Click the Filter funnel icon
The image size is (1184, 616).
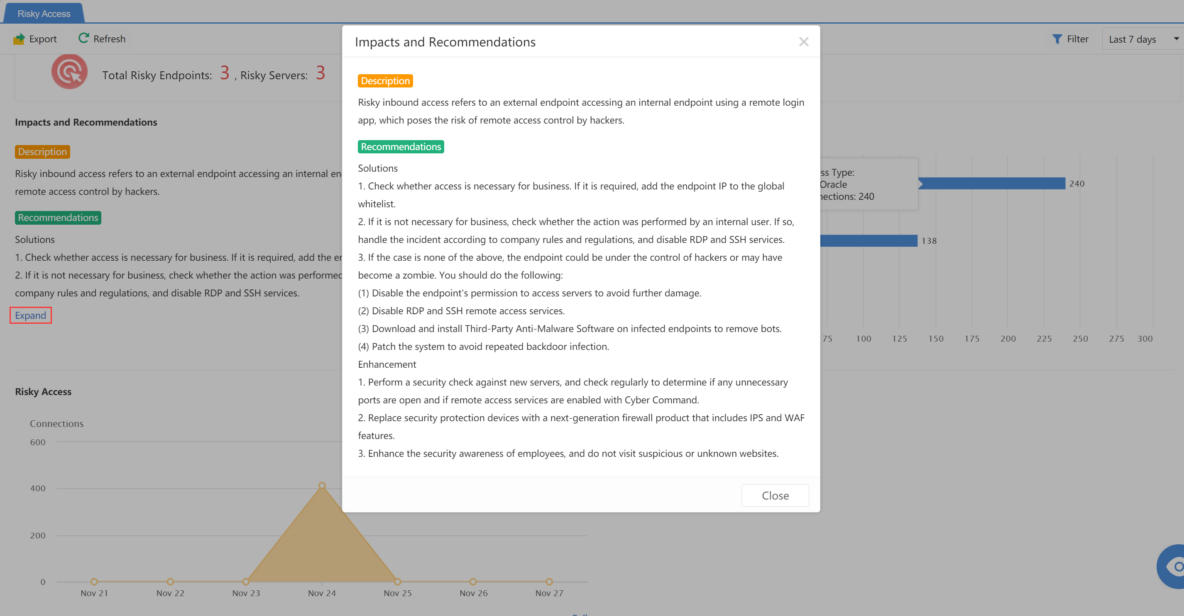[1057, 39]
